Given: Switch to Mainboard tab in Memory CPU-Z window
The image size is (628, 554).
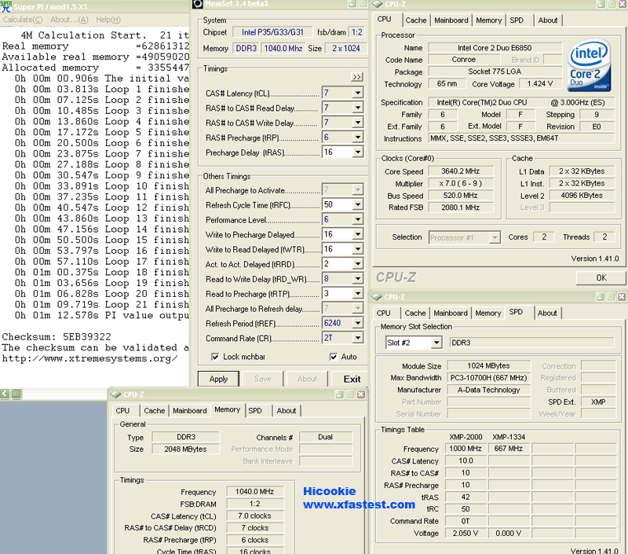Looking at the screenshot, I should 190,411.
